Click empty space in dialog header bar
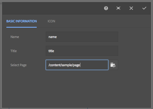The height and width of the screenshot is (109, 153). (53, 8)
